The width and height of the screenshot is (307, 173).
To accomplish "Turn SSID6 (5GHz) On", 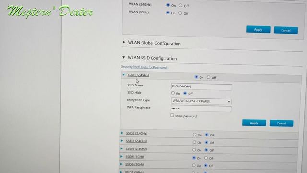I will (x=194, y=165).
